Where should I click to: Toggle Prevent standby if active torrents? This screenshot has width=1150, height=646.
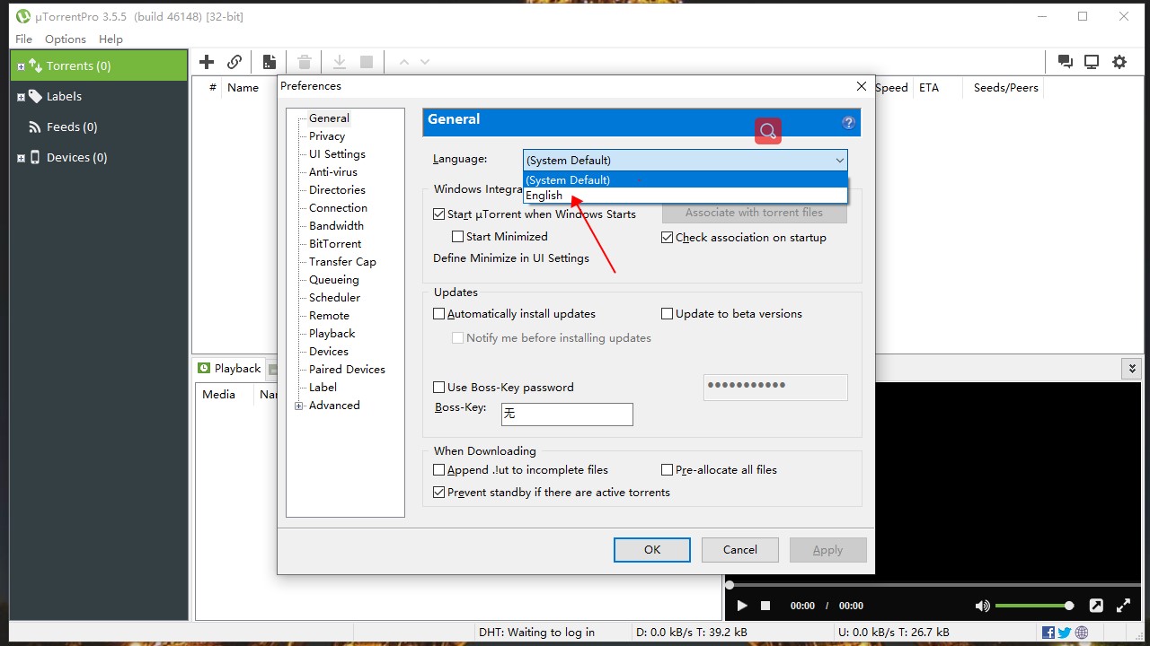click(x=438, y=493)
